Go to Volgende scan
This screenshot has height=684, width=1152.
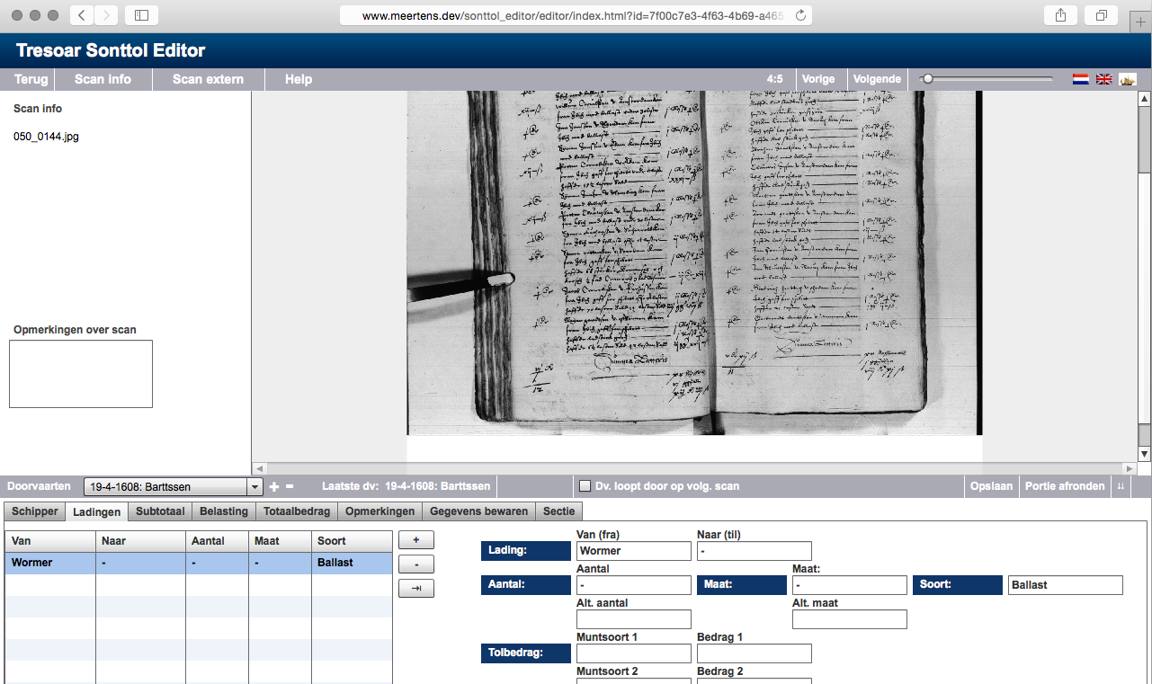877,79
